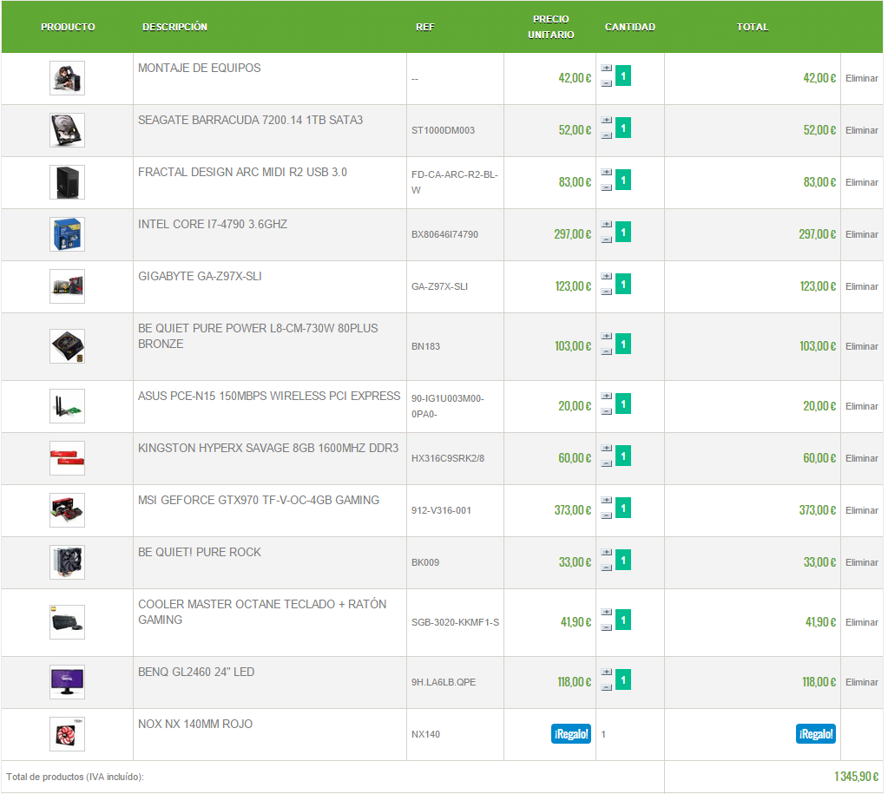This screenshot has width=888, height=794.
Task: Increase quantity of Asus PCE-N15 wireless card
Action: click(607, 396)
